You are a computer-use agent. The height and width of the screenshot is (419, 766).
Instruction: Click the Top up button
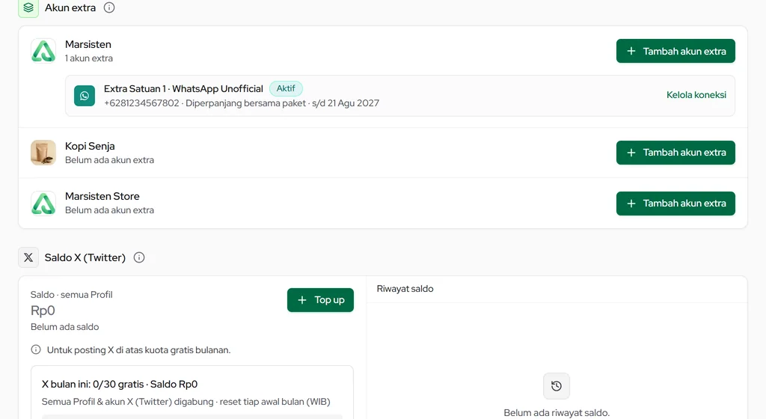click(x=320, y=300)
